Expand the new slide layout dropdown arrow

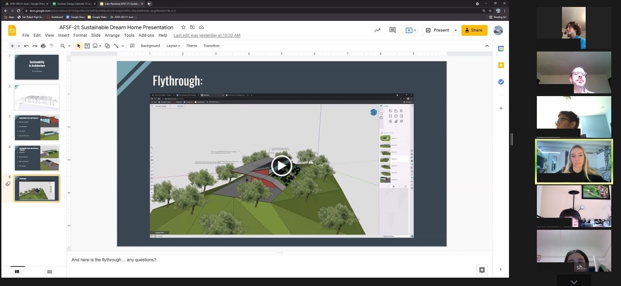(19, 46)
